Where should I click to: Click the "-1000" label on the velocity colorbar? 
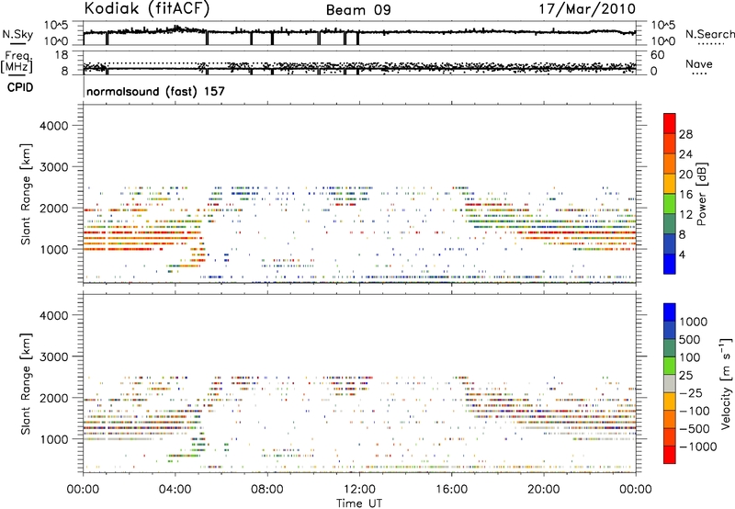tap(697, 447)
